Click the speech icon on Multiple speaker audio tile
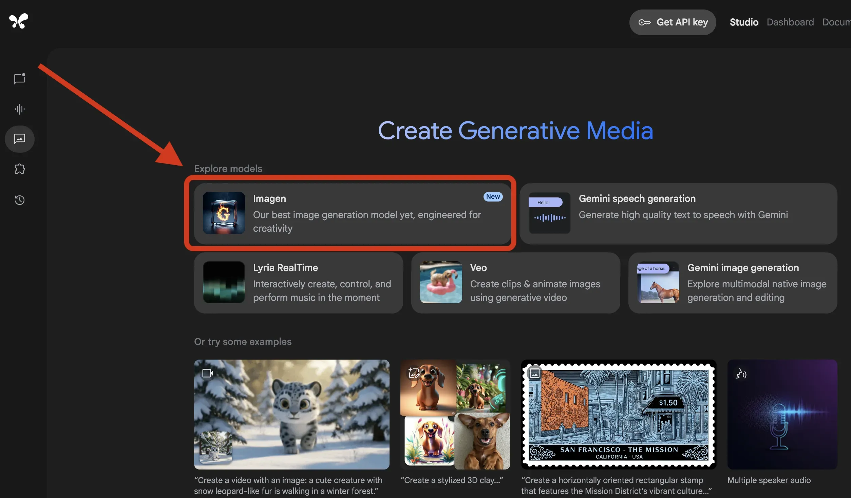This screenshot has height=498, width=851. (x=741, y=373)
